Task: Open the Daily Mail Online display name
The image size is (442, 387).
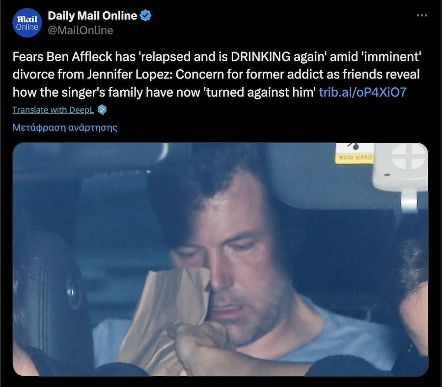Action: point(92,16)
